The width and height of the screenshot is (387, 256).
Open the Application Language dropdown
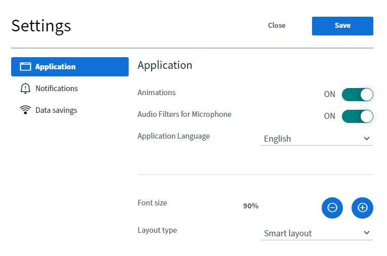[316, 139]
